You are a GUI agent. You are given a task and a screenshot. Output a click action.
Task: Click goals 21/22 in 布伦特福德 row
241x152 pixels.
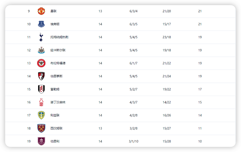(167, 63)
